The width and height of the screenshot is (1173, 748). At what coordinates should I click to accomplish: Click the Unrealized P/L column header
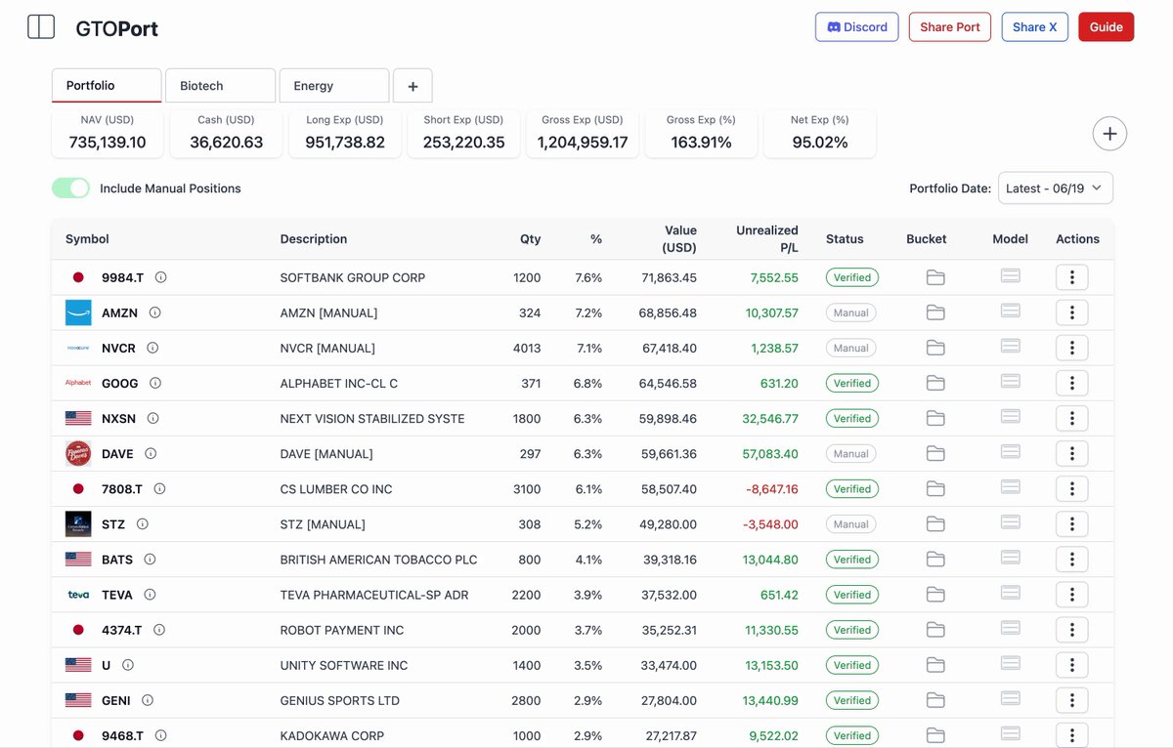[x=767, y=238]
